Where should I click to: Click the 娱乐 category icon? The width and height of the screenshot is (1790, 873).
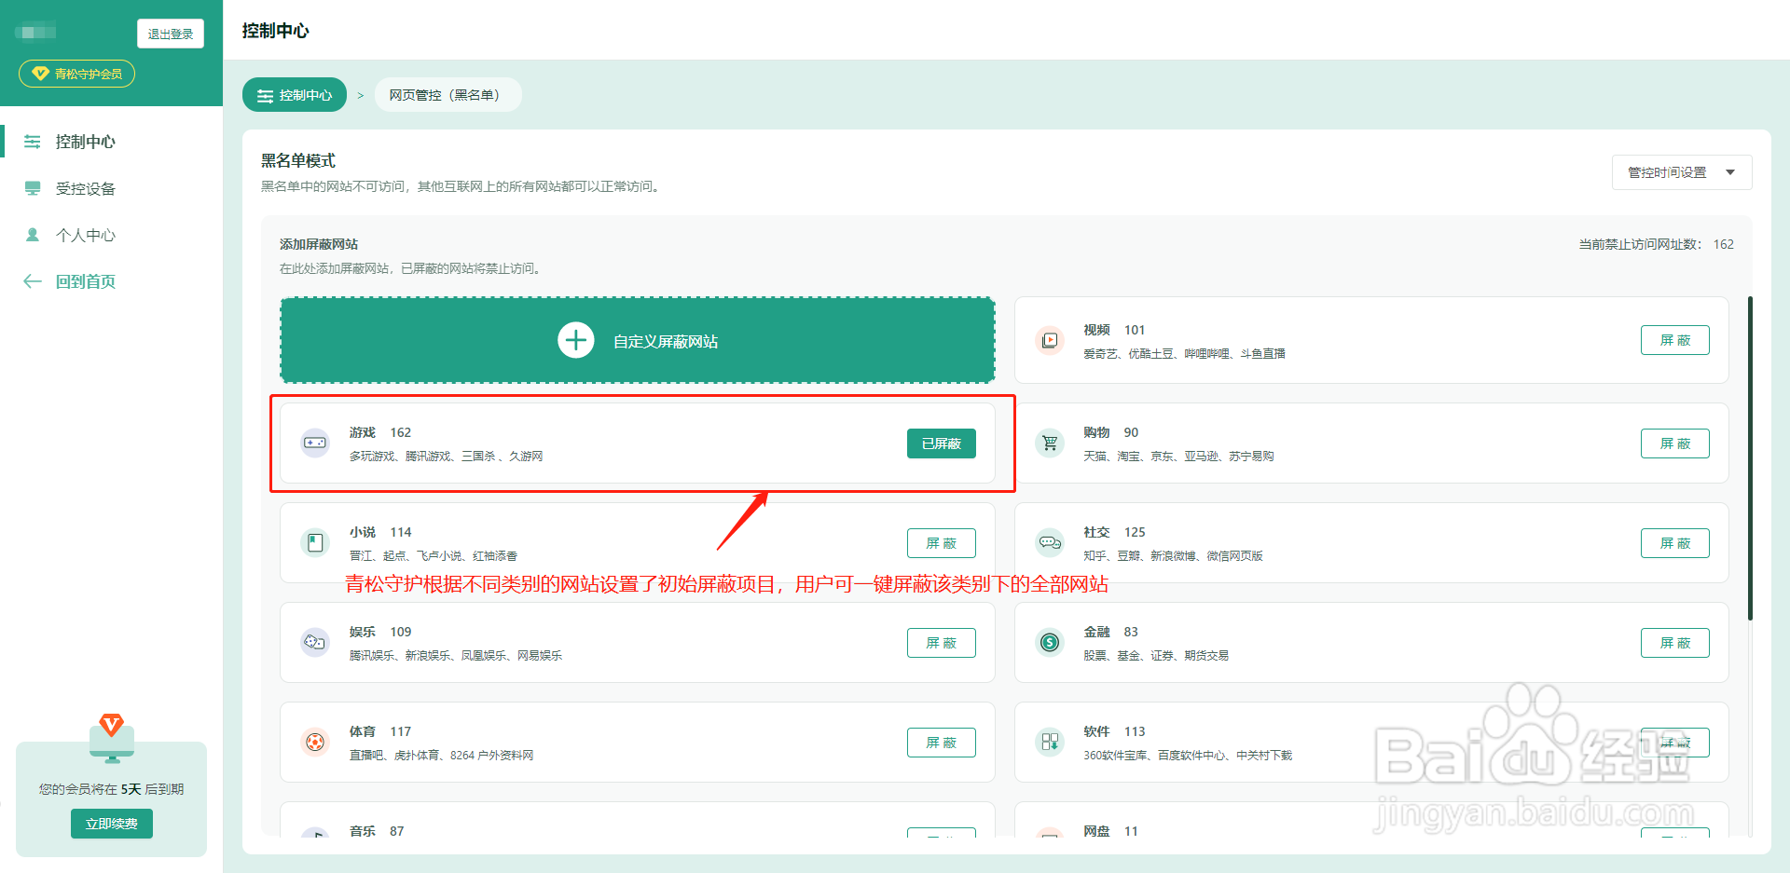315,642
